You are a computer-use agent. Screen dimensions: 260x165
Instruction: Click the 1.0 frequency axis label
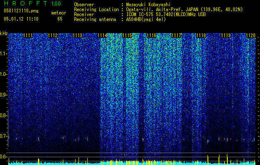point(3,74)
